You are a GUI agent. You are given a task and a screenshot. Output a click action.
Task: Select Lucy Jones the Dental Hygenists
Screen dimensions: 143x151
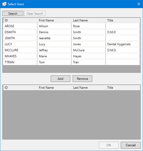(x=71, y=44)
